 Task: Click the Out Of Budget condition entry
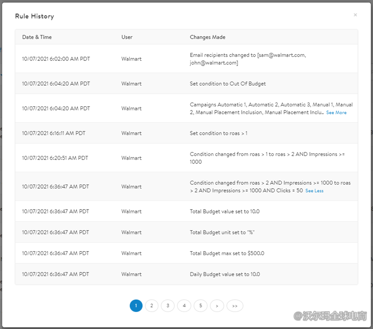pos(228,83)
